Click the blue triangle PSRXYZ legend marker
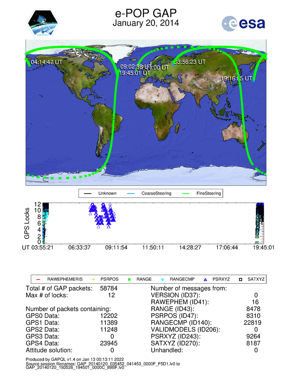 pyautogui.click(x=205, y=279)
